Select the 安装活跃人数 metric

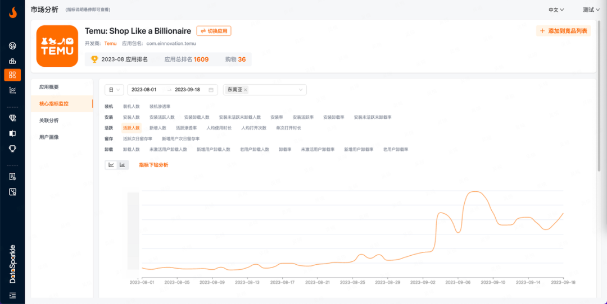pos(162,117)
